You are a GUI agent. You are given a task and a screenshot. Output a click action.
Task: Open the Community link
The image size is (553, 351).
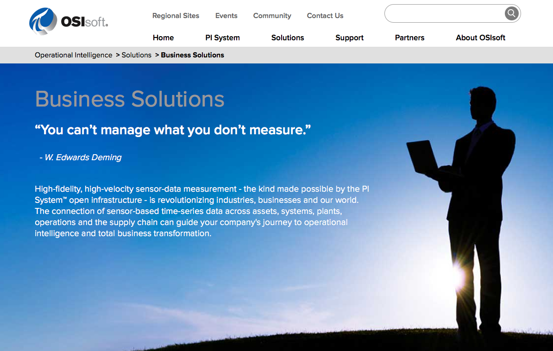(272, 16)
